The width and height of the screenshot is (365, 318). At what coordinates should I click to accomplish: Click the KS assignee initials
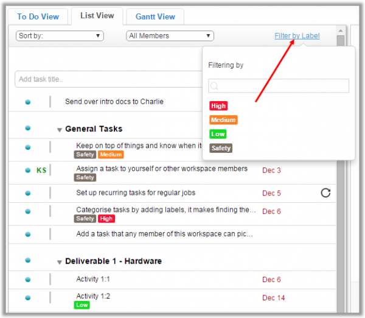[x=41, y=171]
